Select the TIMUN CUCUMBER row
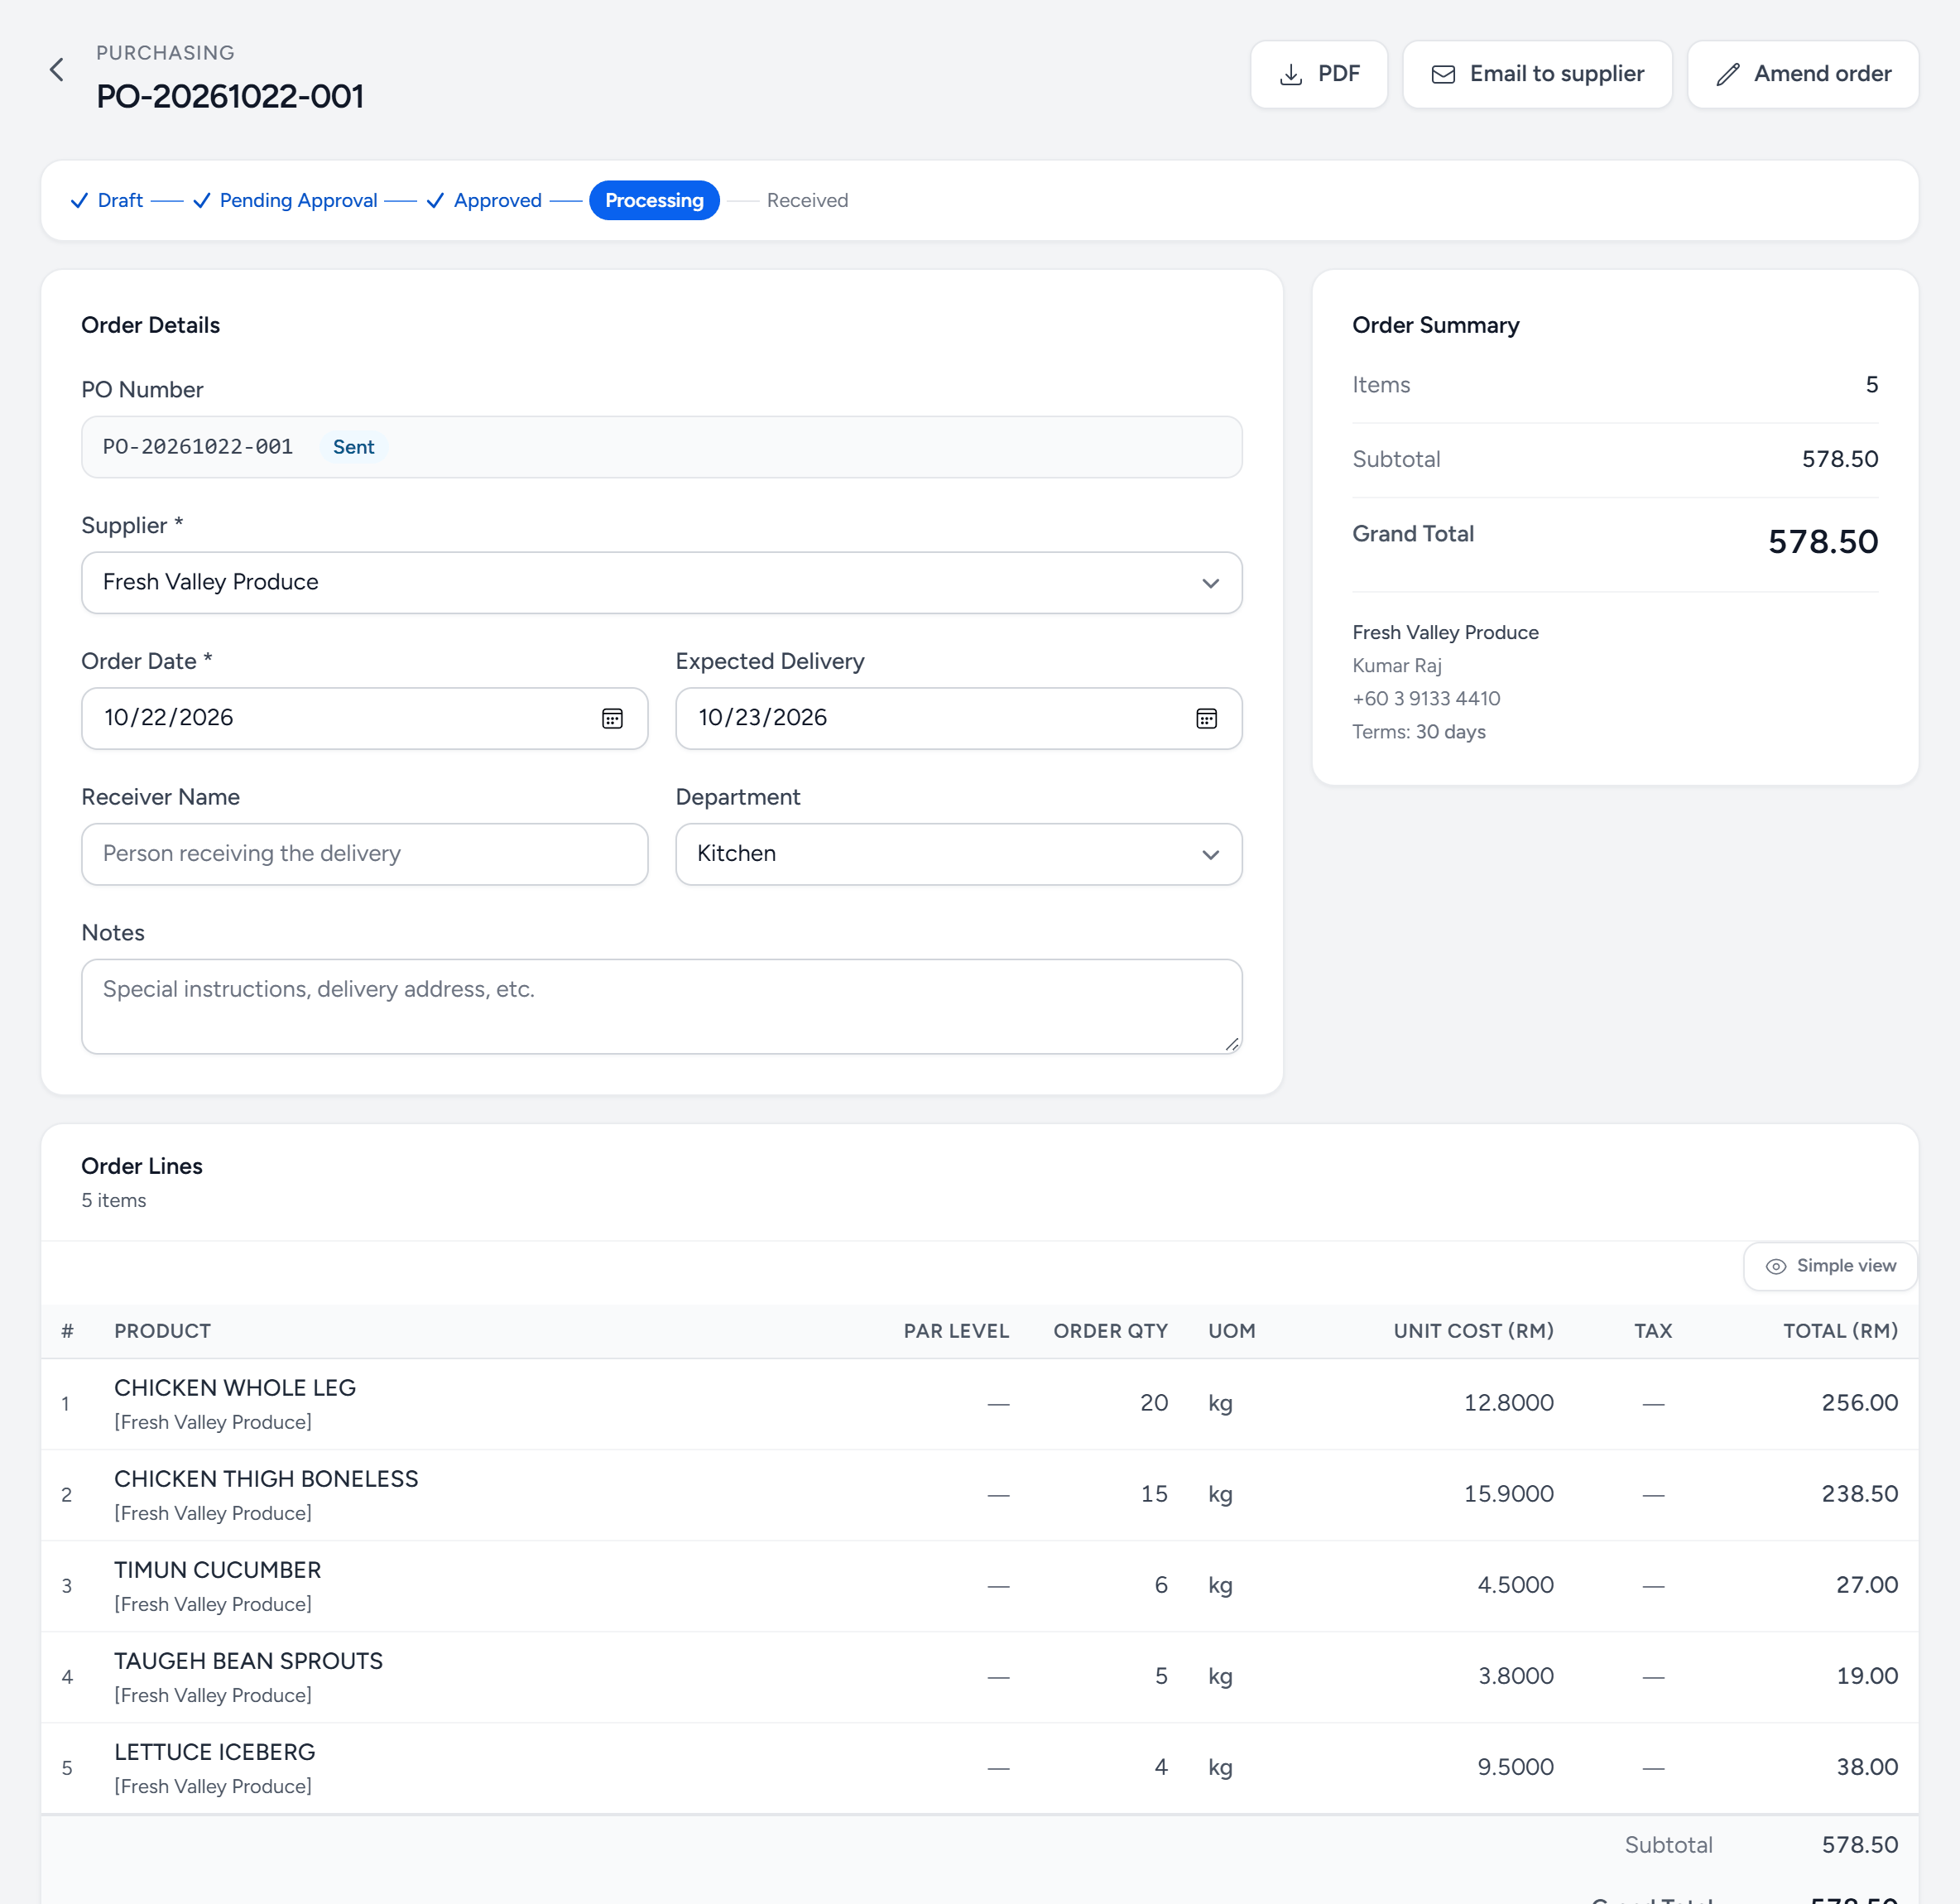 coord(979,1586)
